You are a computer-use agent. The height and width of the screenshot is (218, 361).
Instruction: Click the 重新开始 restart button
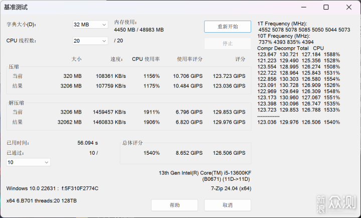pyautogui.click(x=228, y=27)
